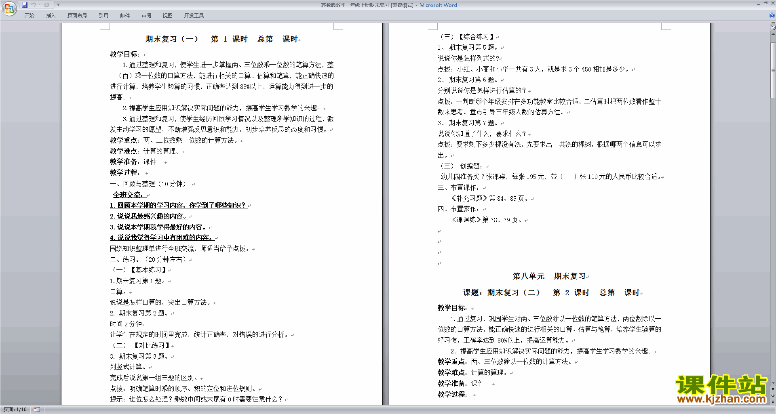
Task: Click the vertical scrollbar down arrow
Action: (x=773, y=382)
